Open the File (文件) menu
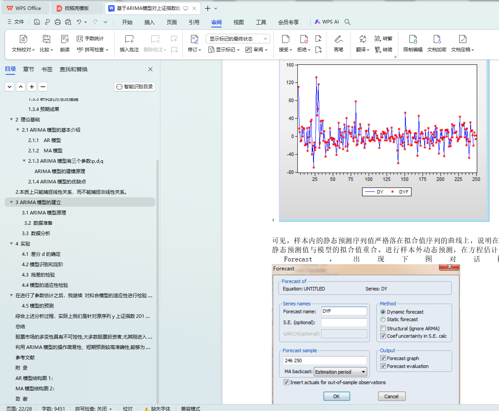This screenshot has width=499, height=411. 16,22
